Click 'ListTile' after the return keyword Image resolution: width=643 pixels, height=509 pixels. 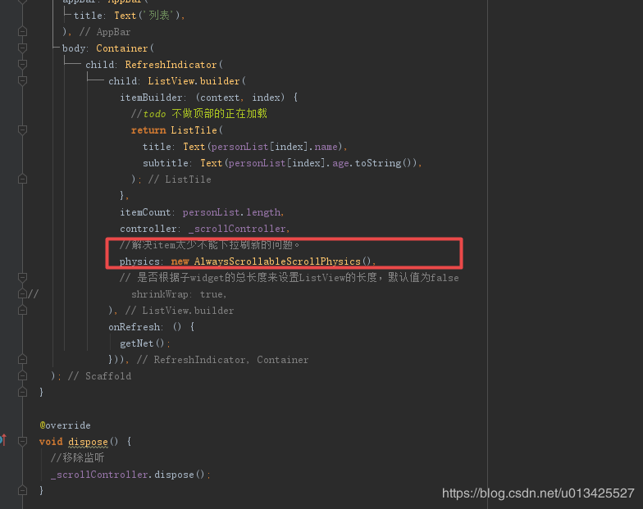pyautogui.click(x=194, y=130)
